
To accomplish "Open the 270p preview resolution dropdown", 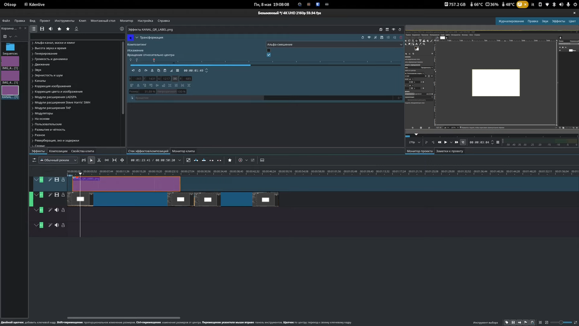I will pos(415,142).
